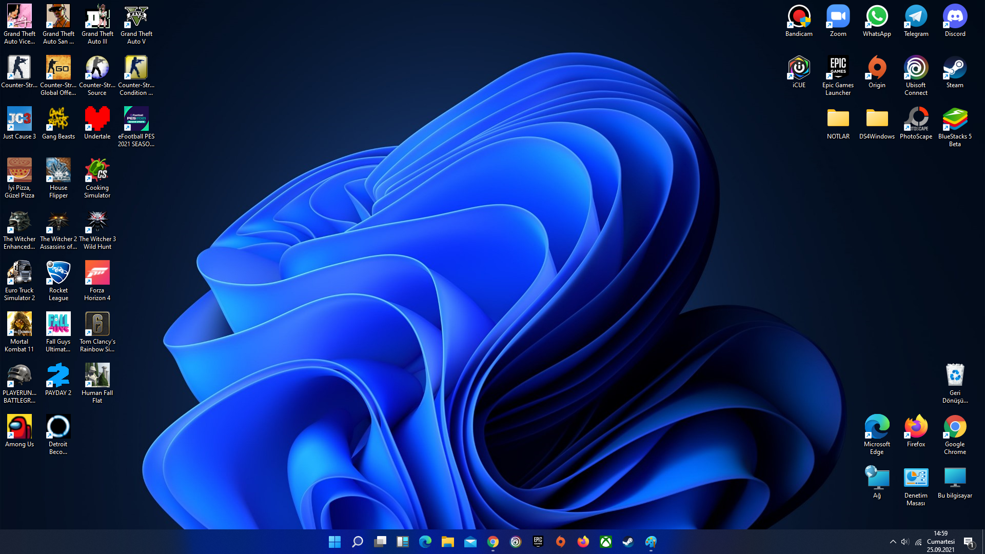
Task: Click the Among Us desktop shortcut
Action: coord(19,427)
